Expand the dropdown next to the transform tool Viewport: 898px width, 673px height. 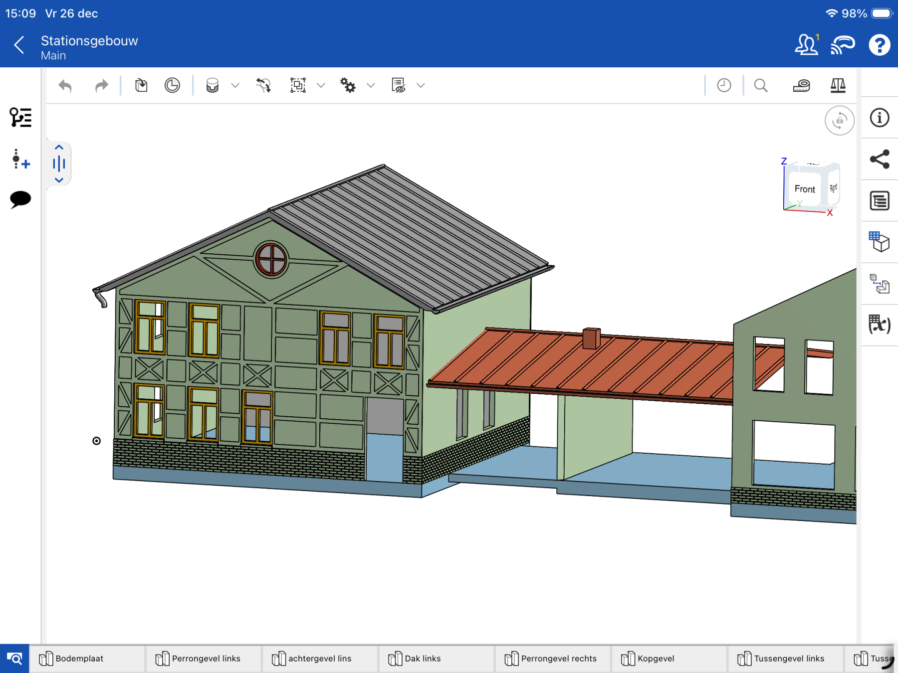[x=321, y=86]
